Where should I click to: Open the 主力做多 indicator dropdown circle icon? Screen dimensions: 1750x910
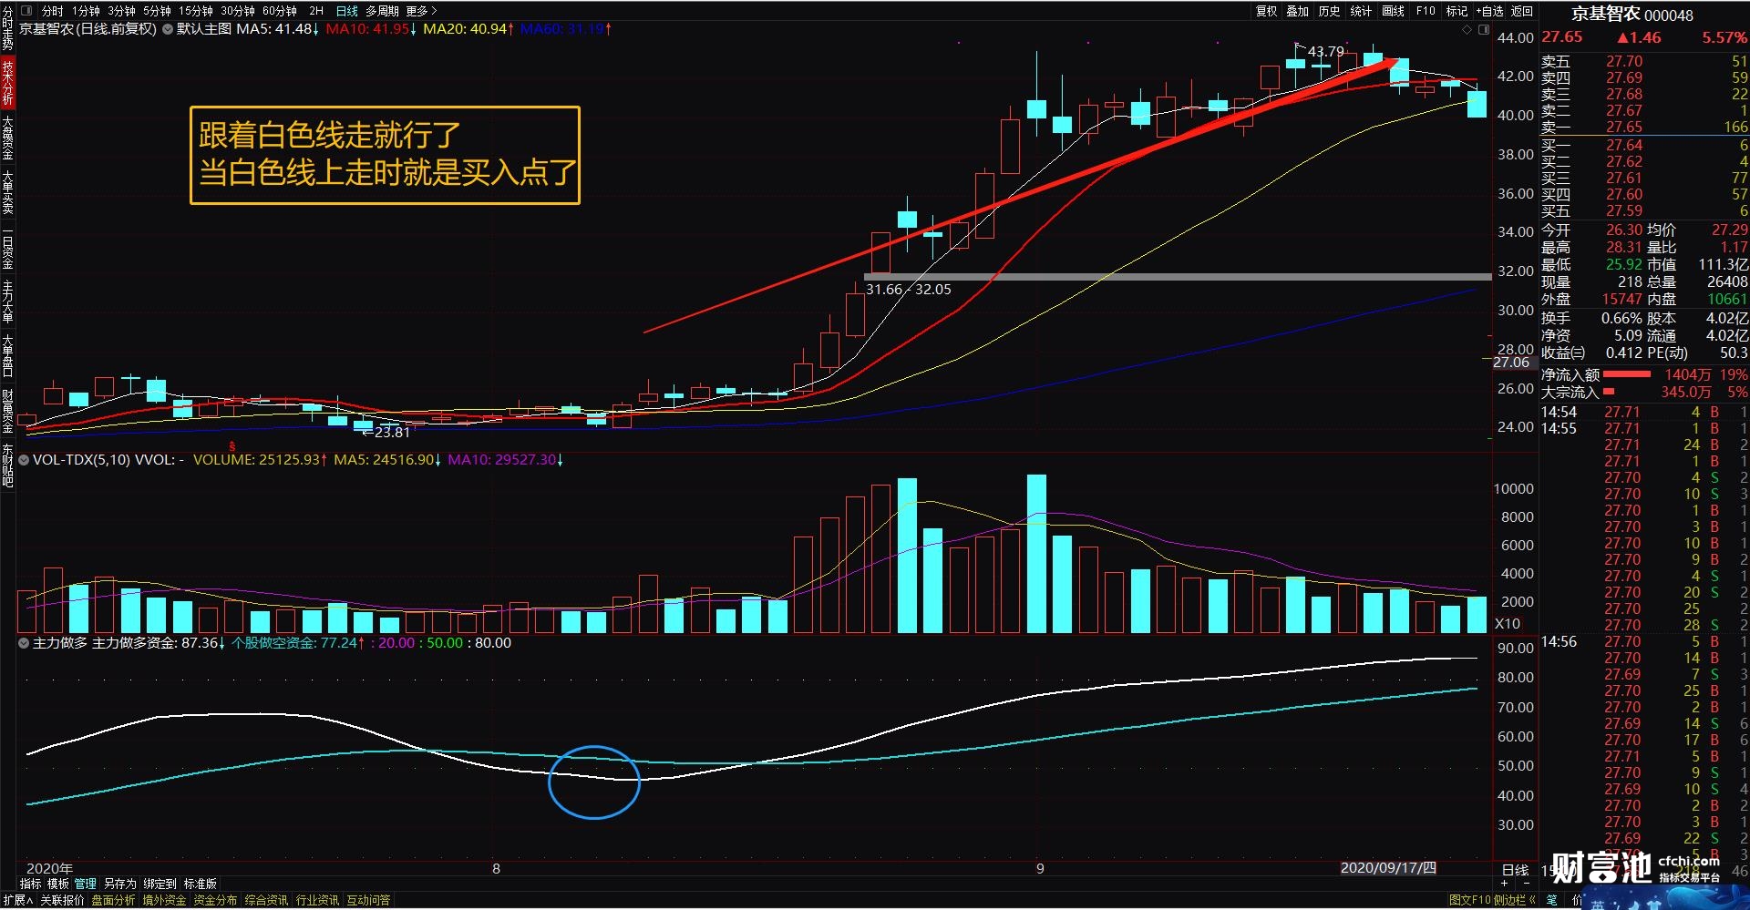click(24, 643)
